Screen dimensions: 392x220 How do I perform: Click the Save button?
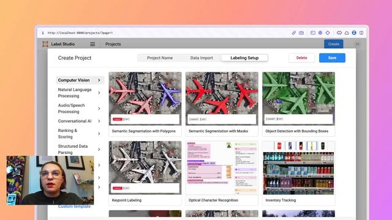(332, 58)
